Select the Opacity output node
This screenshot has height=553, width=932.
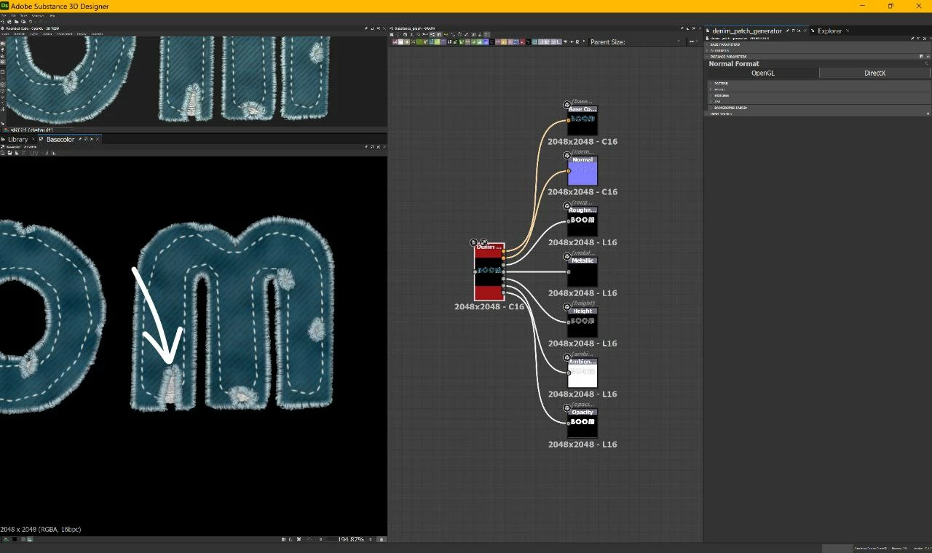[582, 423]
